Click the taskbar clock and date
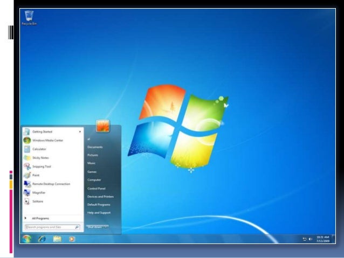344x258 pixels. click(x=323, y=239)
